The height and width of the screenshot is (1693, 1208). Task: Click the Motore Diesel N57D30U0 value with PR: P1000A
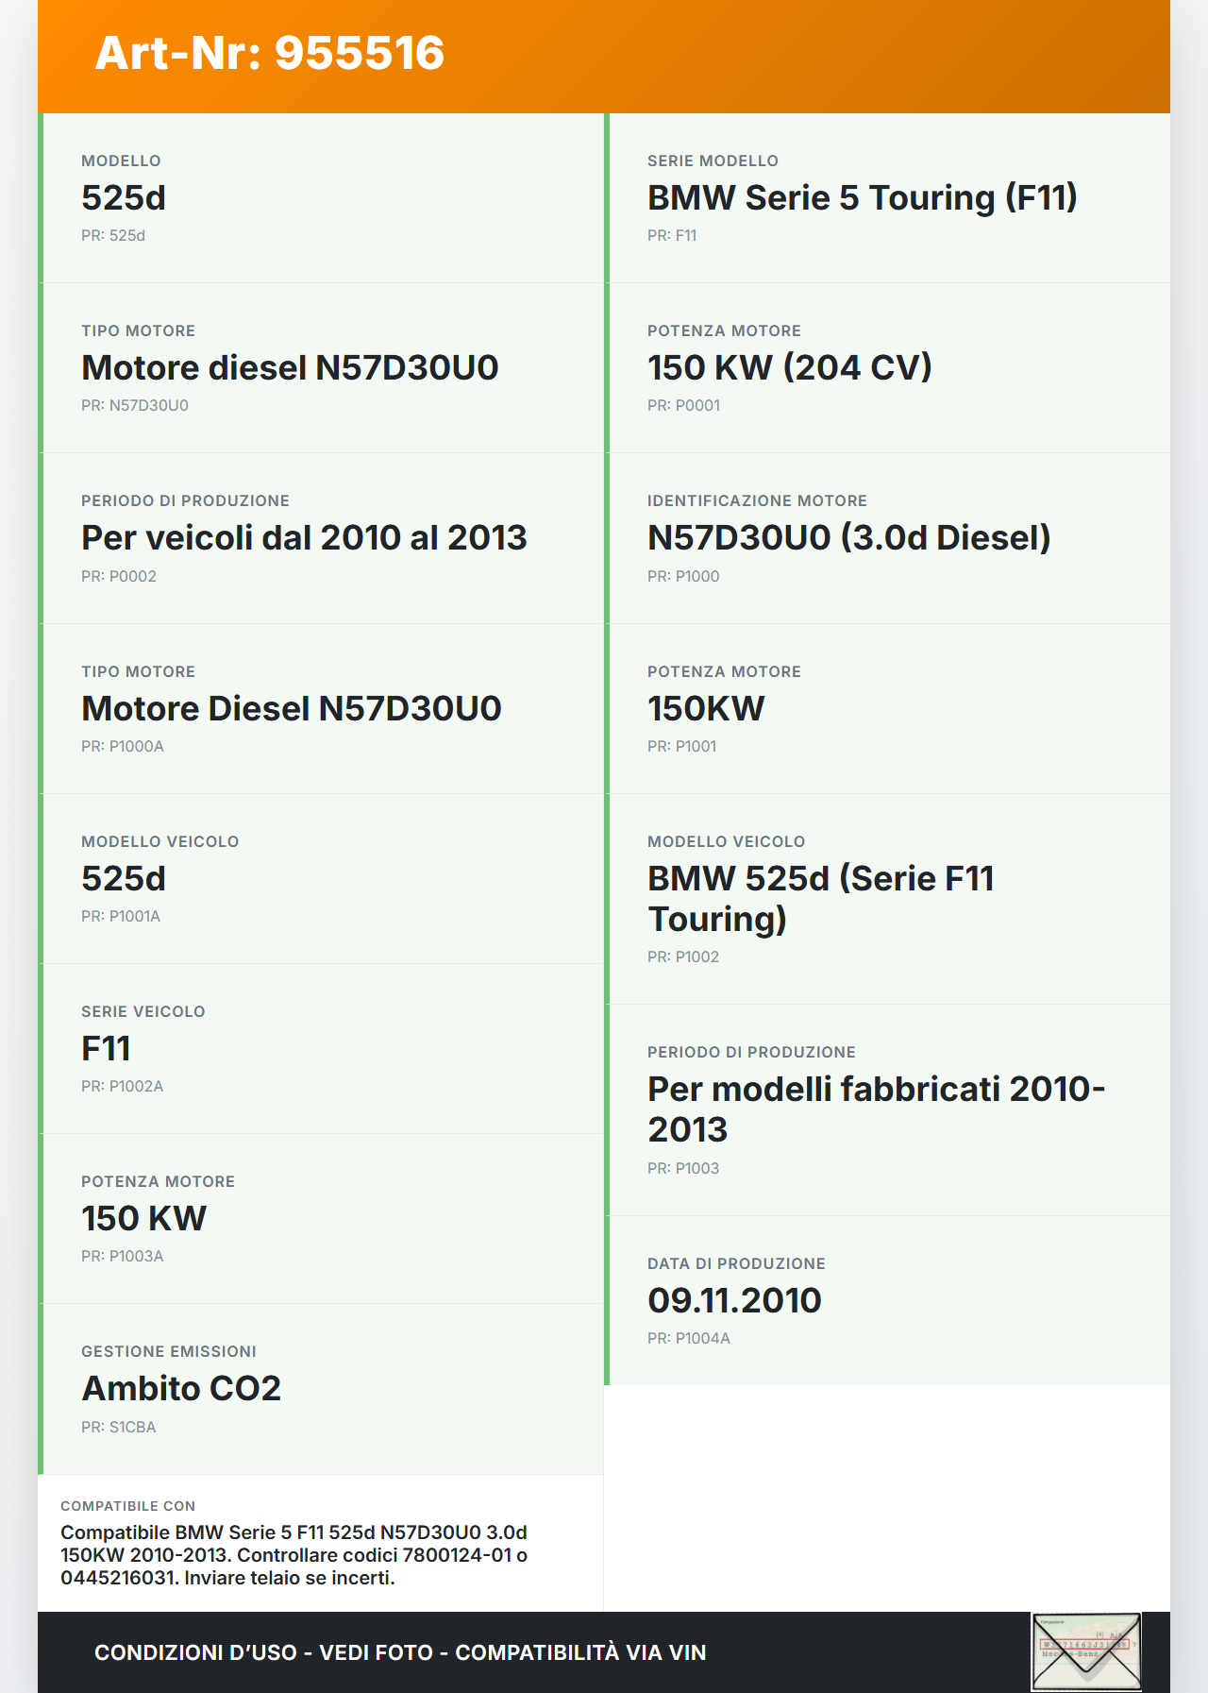292,709
